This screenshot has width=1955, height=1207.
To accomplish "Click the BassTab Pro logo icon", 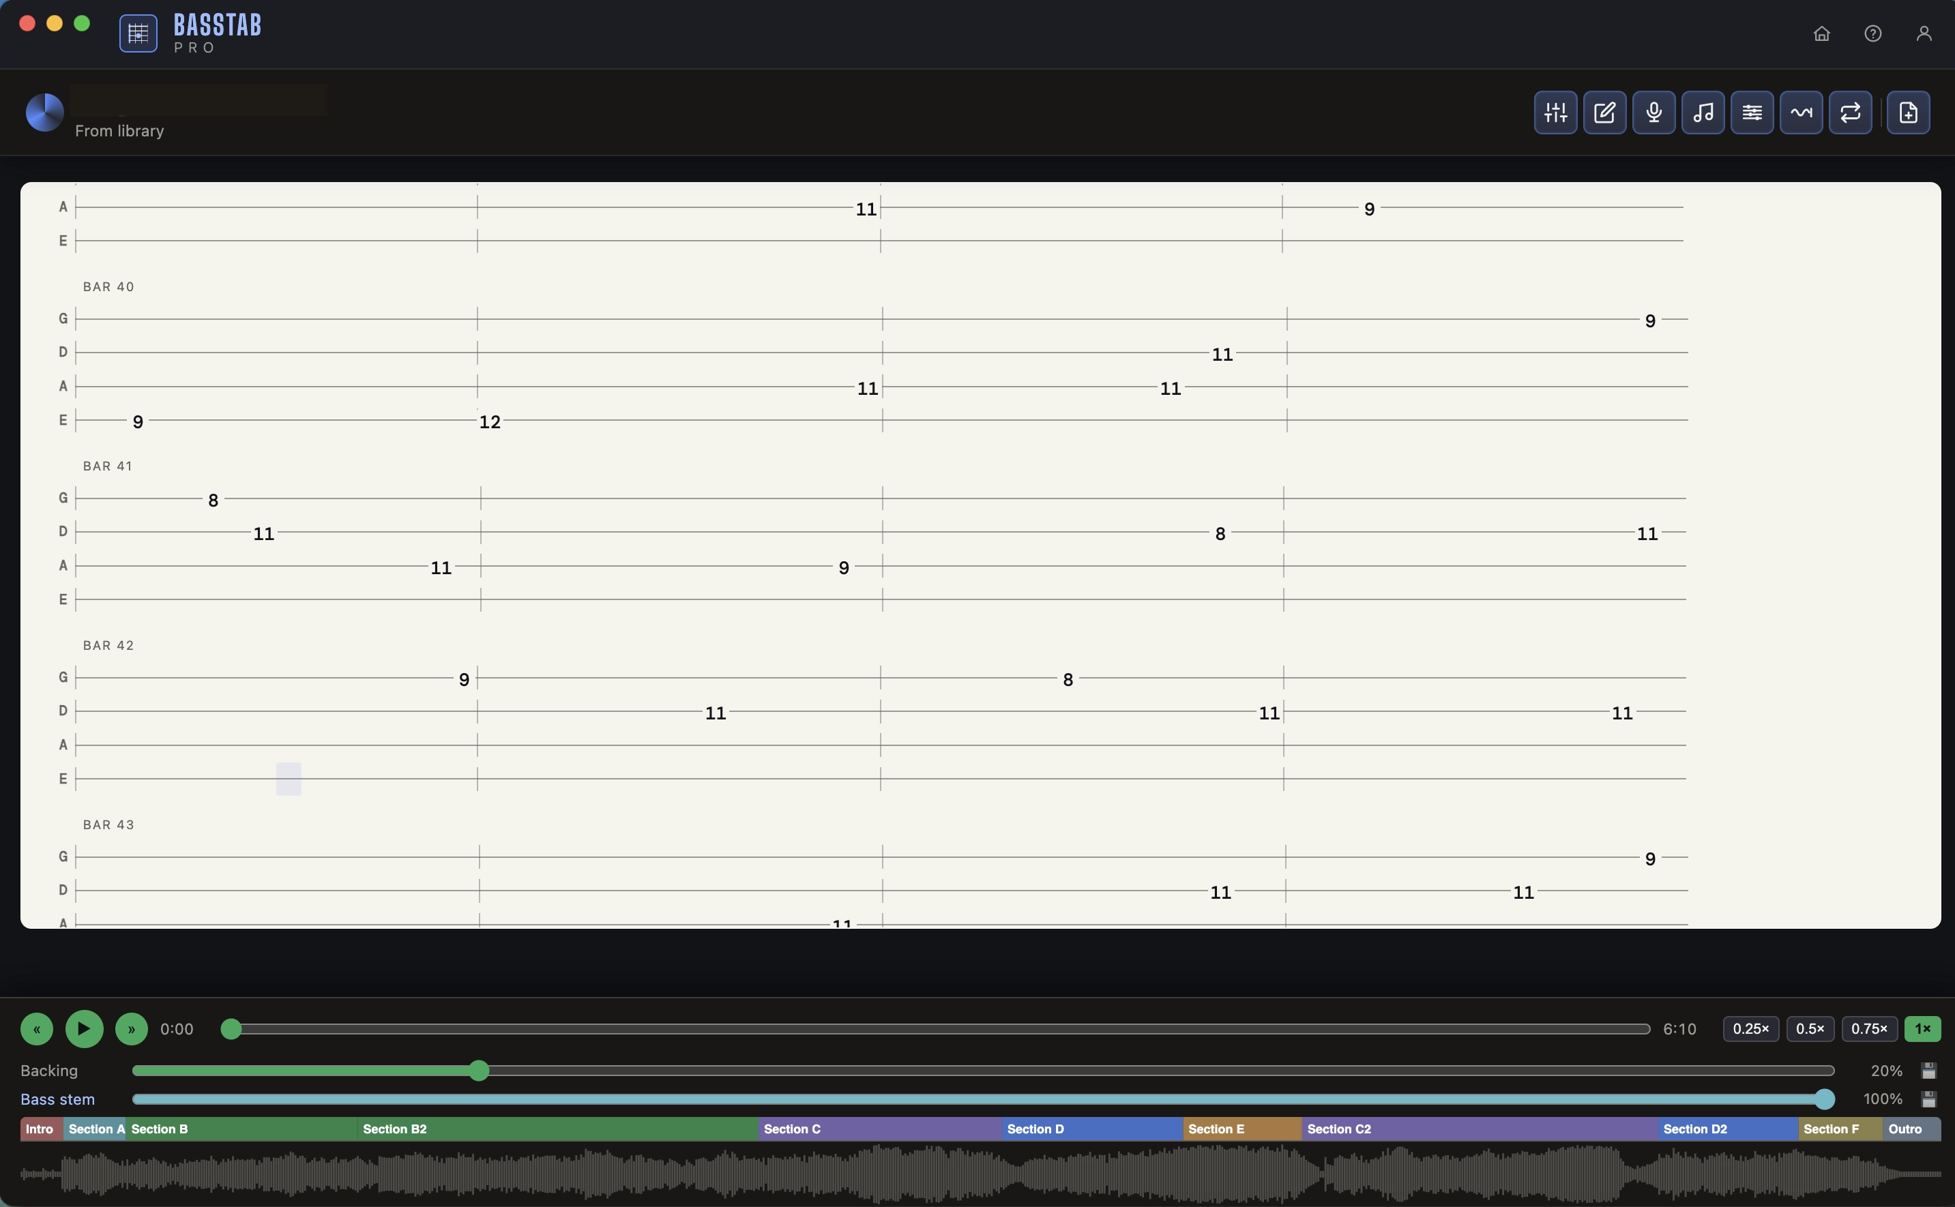I will pyautogui.click(x=138, y=33).
